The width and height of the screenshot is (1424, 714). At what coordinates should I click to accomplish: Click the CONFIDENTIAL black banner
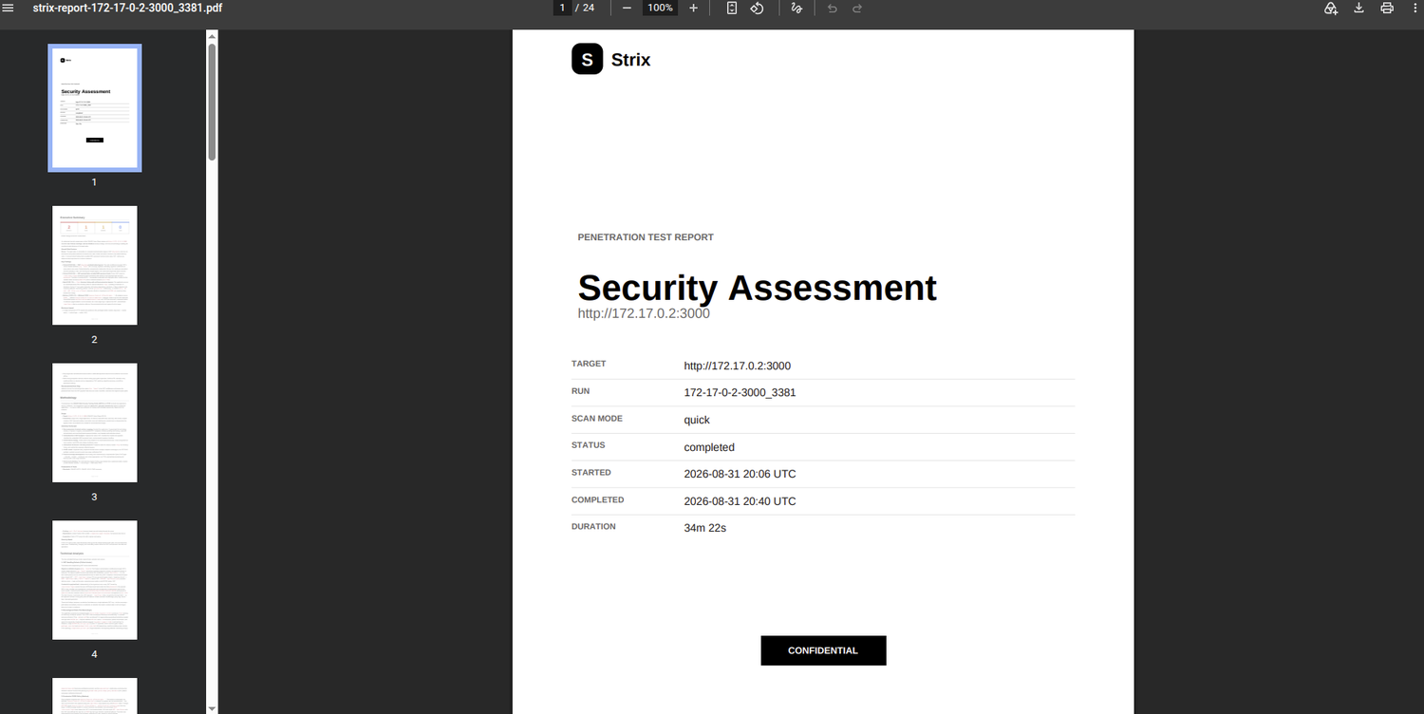[823, 650]
